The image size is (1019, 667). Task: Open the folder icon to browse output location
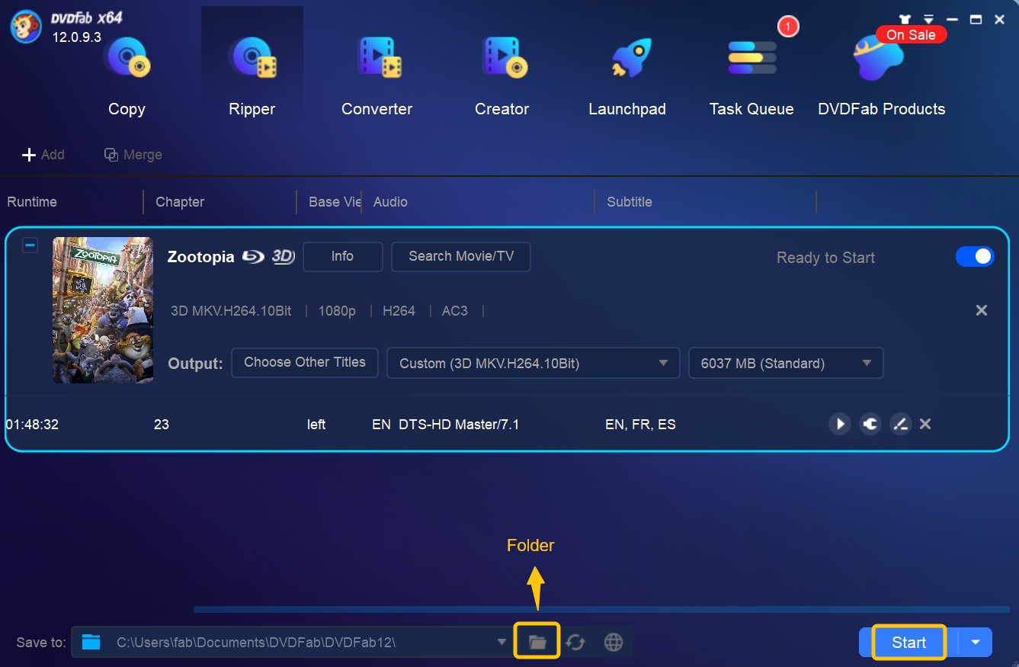click(x=537, y=642)
